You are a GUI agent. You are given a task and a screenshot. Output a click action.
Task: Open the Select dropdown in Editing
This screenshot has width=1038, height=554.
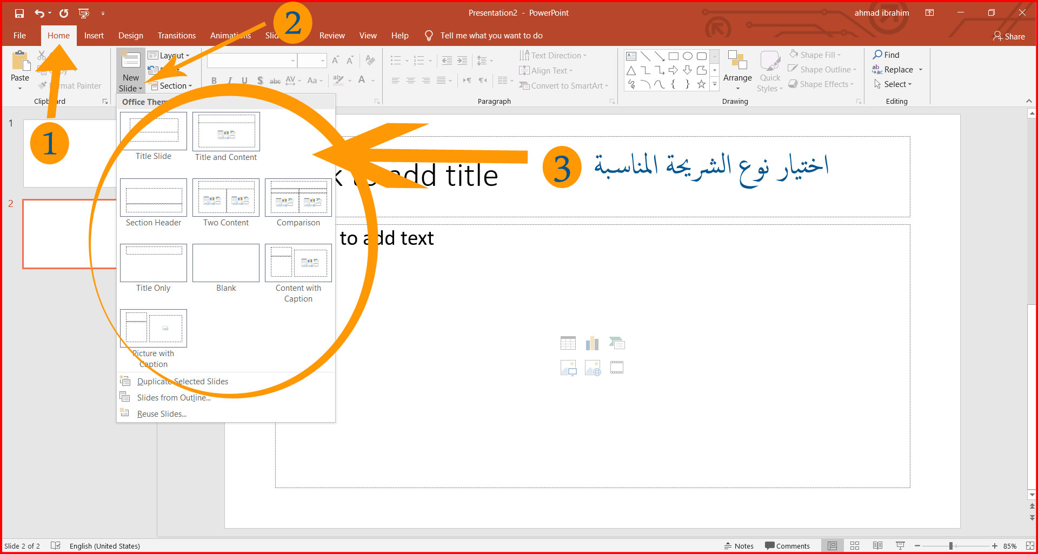tap(893, 84)
